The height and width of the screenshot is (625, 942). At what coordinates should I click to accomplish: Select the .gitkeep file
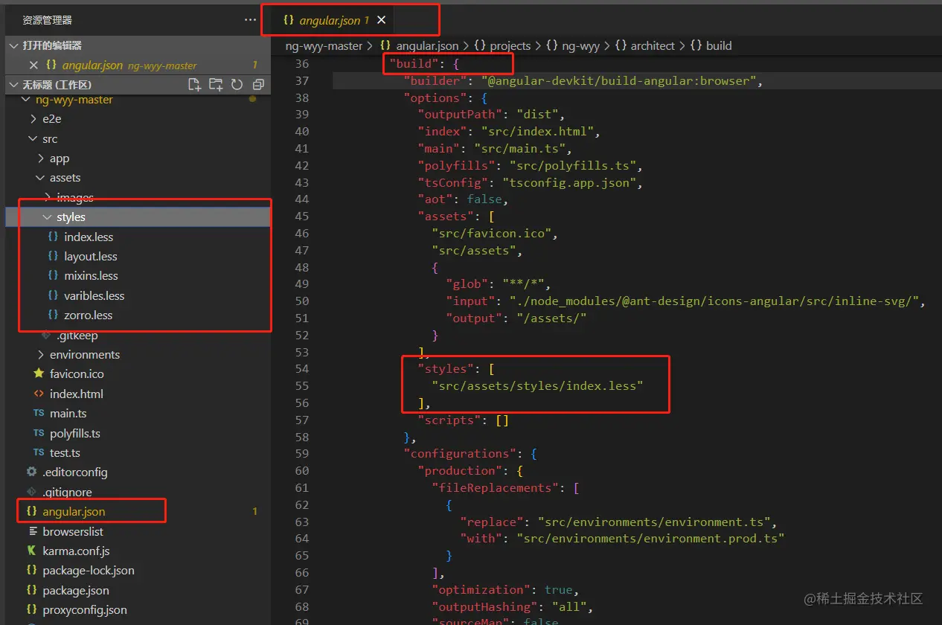[x=77, y=336]
